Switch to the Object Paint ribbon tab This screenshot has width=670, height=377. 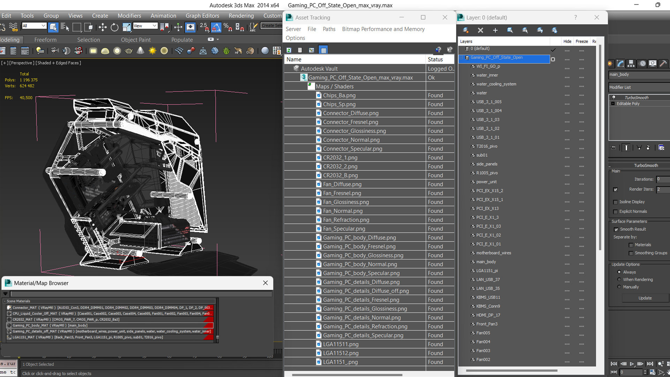(136, 40)
